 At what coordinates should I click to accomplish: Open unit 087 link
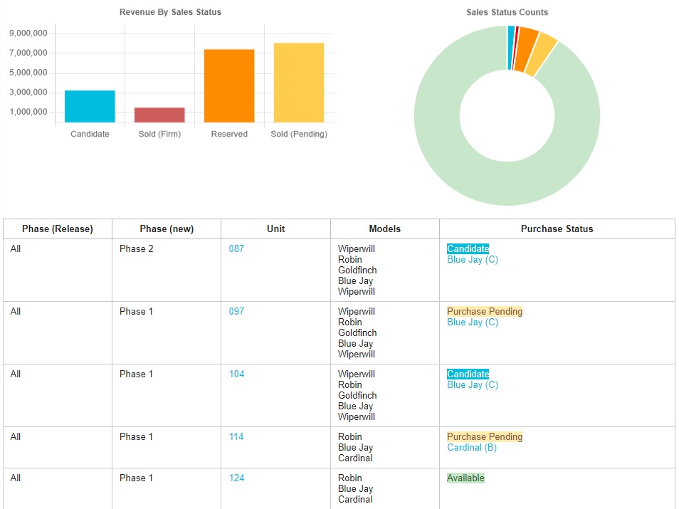(236, 249)
